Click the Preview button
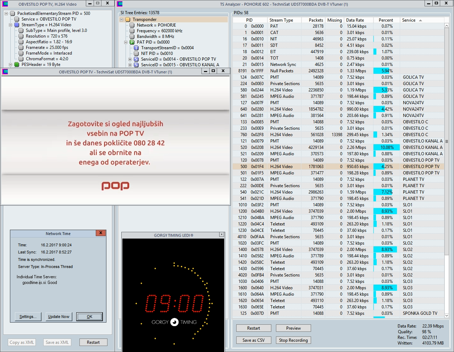This screenshot has height=352, width=454. 293,328
